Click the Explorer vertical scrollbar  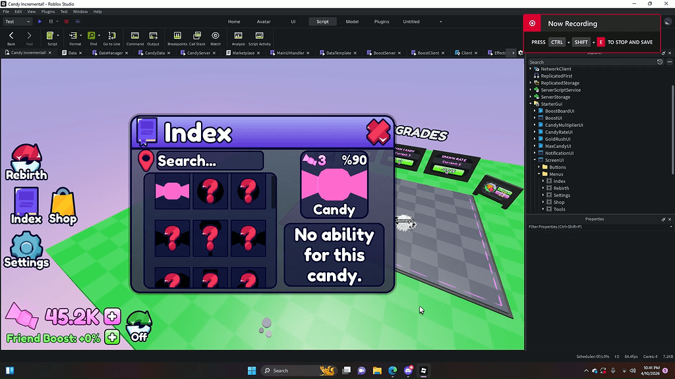coord(672,129)
